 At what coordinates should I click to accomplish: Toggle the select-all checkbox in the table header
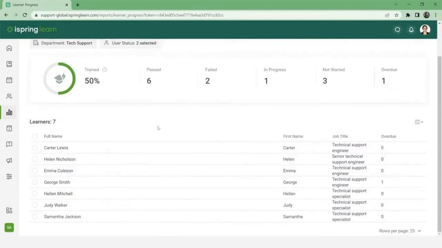[35, 136]
